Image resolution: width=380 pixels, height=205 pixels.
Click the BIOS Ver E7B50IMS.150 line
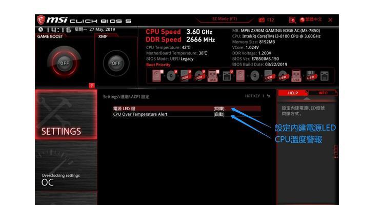click(255, 58)
